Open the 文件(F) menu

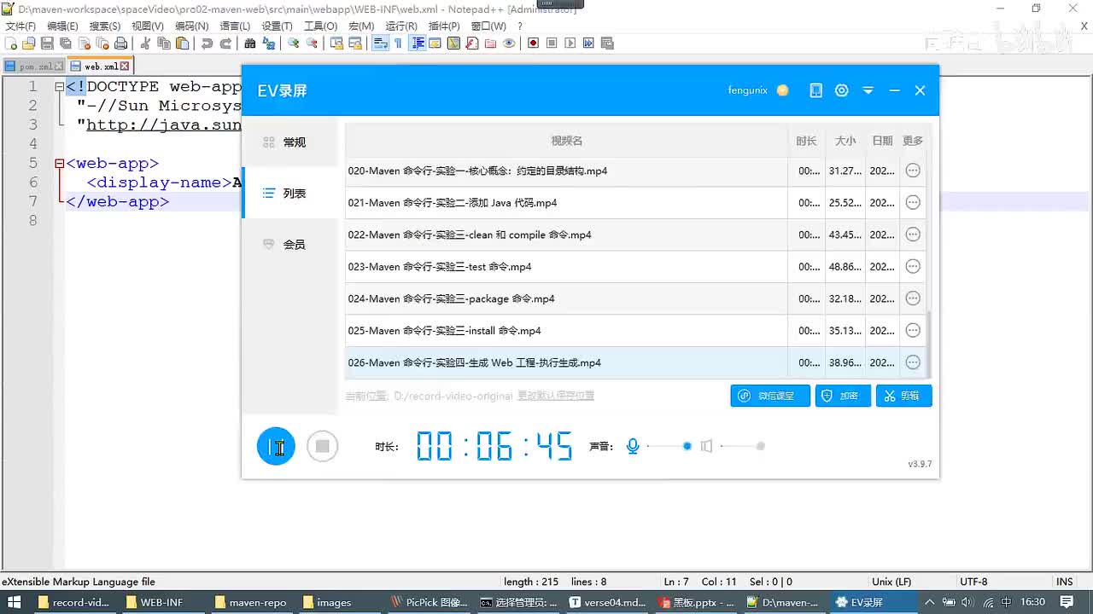20,26
